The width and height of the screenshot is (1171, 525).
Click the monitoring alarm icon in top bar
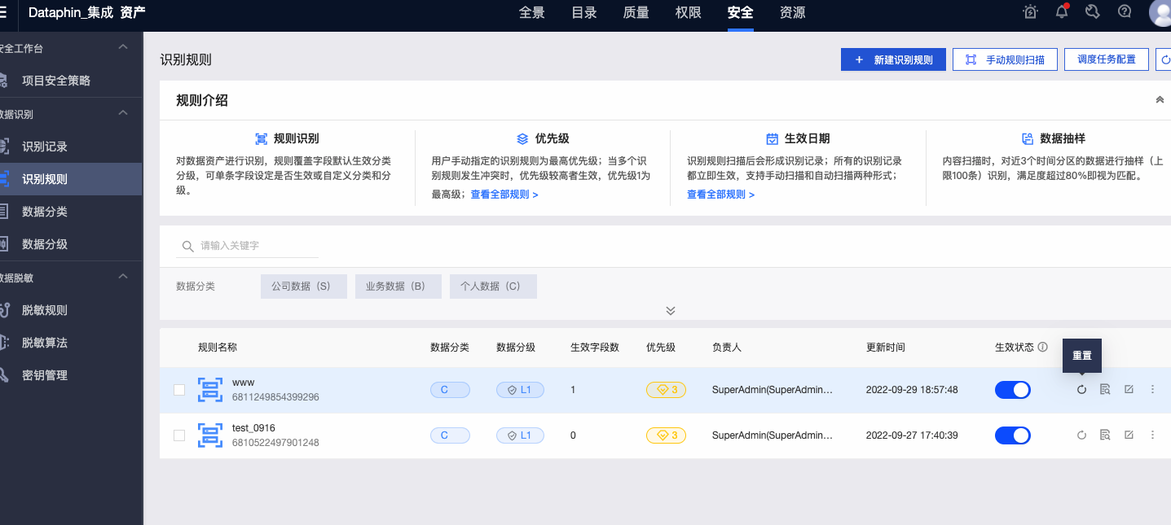(x=1030, y=11)
